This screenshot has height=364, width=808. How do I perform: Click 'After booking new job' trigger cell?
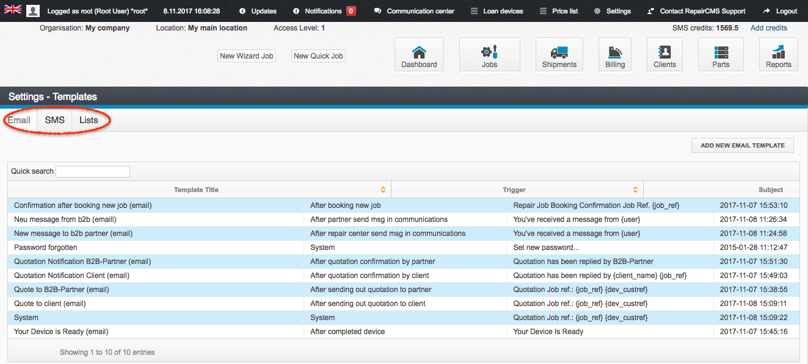[x=405, y=205]
